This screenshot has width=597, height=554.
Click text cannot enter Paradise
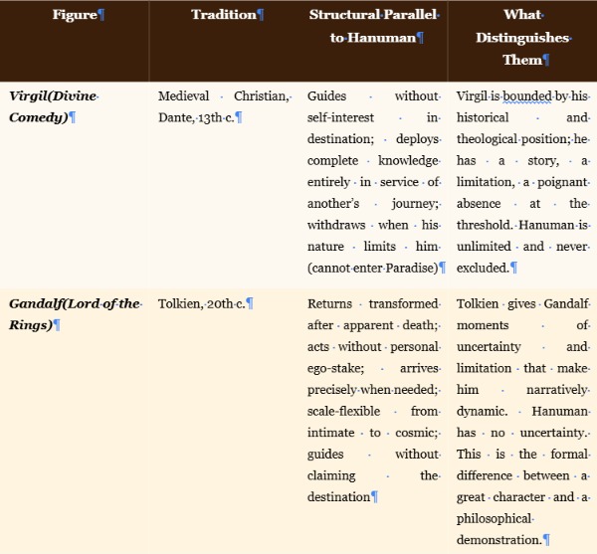[373, 269]
